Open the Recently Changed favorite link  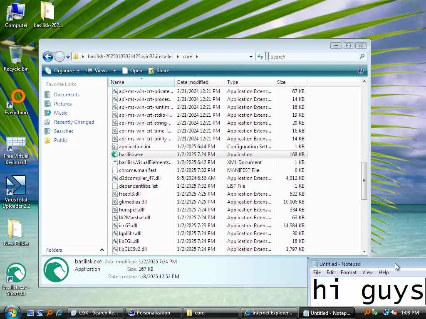point(74,122)
